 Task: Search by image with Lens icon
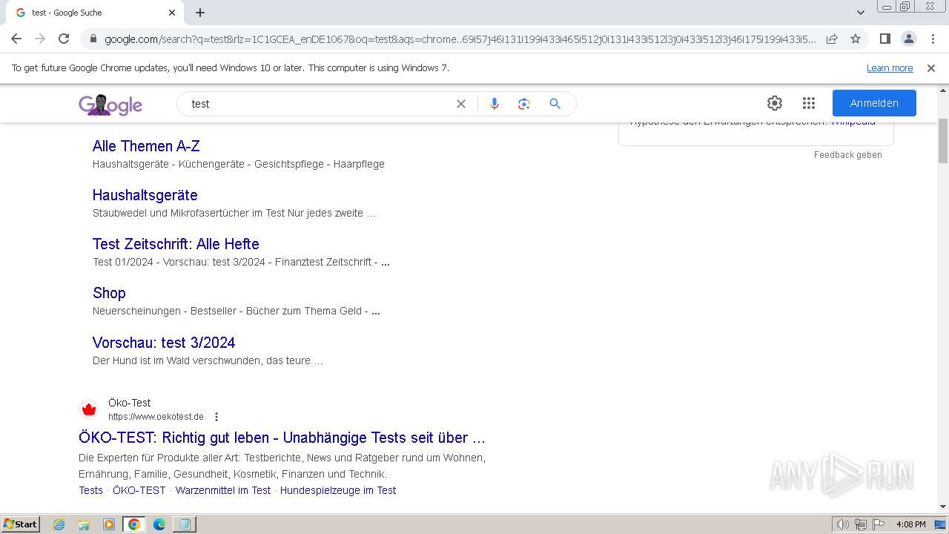(x=524, y=104)
